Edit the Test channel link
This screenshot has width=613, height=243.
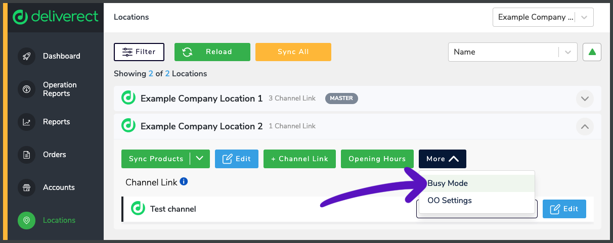click(x=564, y=209)
